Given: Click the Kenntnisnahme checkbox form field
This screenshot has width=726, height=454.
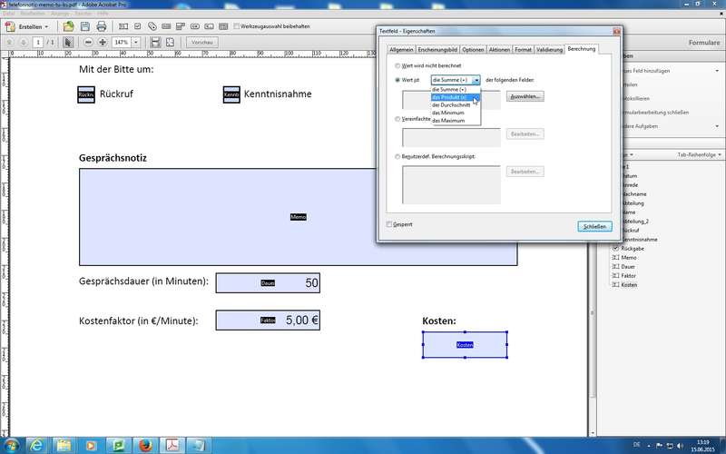Looking at the screenshot, I should pos(231,94).
